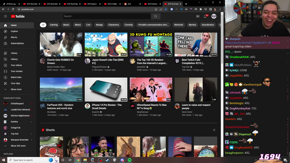Click IShowSpeed Reacts video title

(x=152, y=107)
